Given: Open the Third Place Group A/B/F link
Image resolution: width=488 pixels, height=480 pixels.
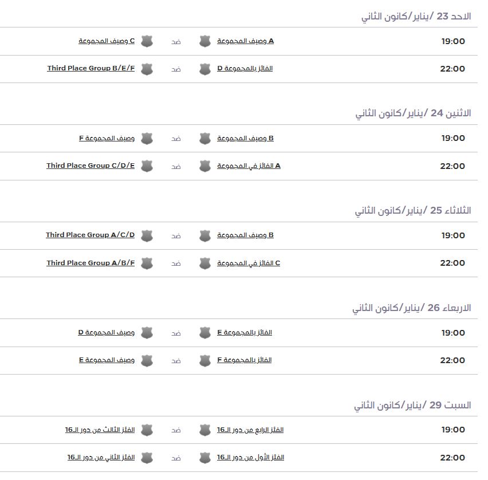Looking at the screenshot, I should point(90,263).
